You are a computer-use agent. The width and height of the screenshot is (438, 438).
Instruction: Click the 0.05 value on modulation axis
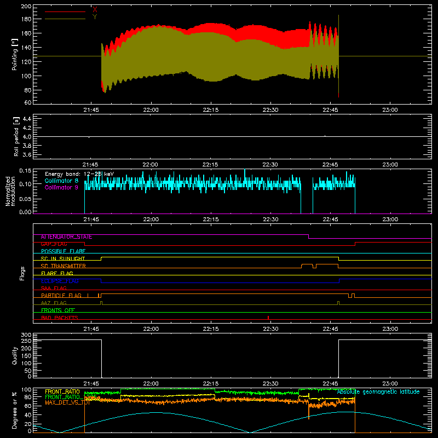pyautogui.click(x=25, y=199)
